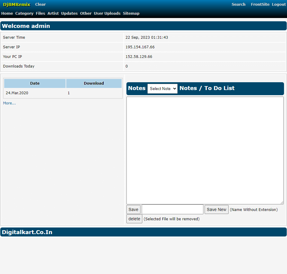Click the Save New button
Viewport: 287px width, 274px height.
tap(216, 209)
